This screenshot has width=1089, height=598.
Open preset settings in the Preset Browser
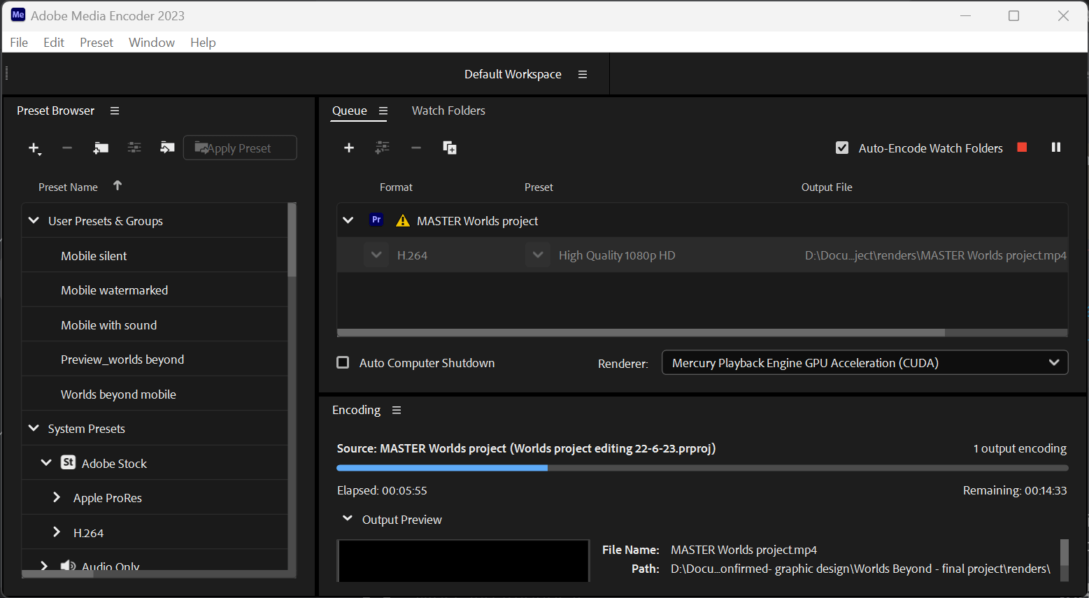tap(134, 148)
